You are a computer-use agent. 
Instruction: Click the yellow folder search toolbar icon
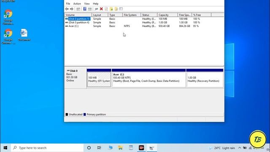pyautogui.click(x=116, y=9)
